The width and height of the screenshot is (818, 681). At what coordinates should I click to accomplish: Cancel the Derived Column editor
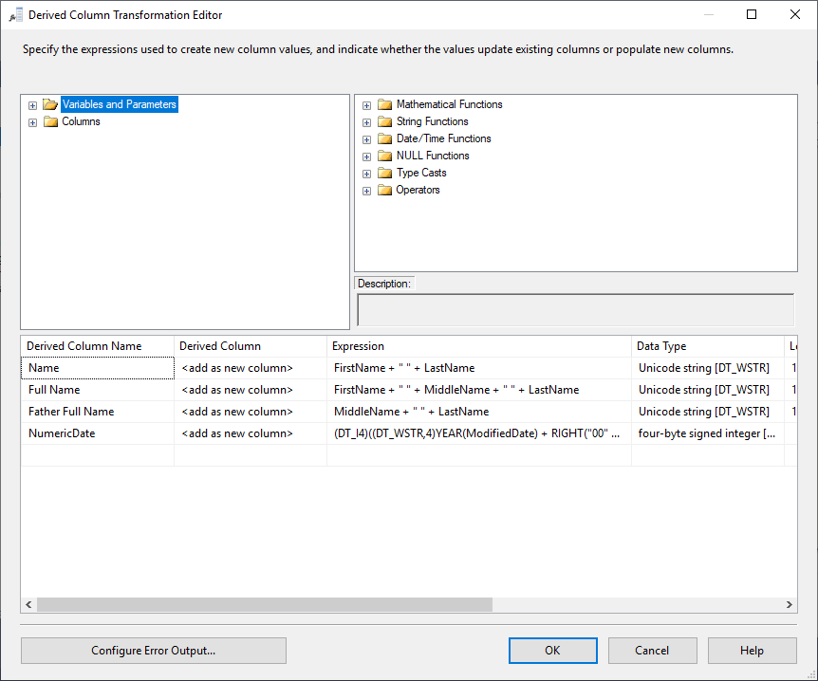(x=652, y=651)
